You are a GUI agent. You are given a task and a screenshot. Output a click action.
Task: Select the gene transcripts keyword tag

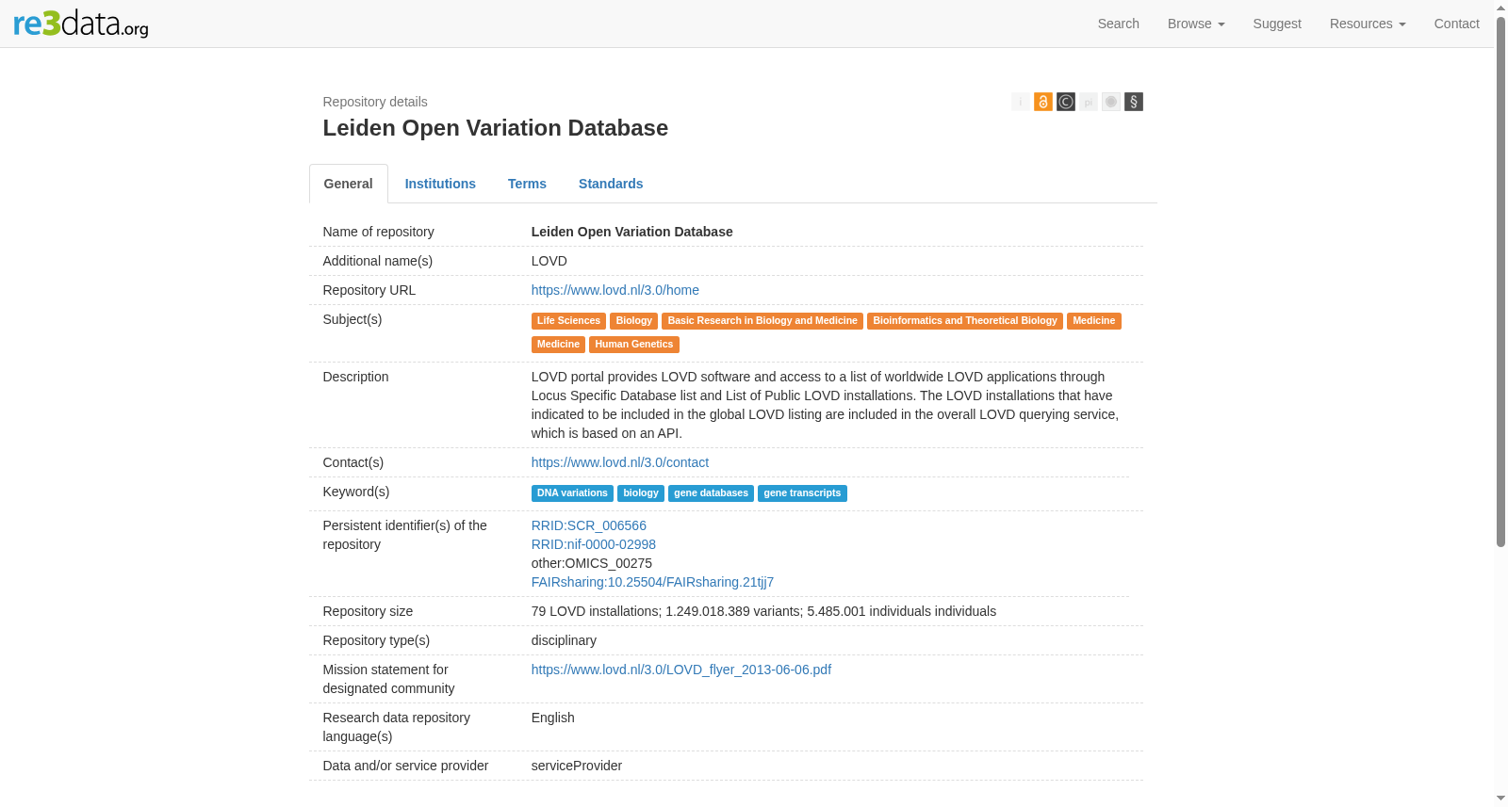pyautogui.click(x=802, y=493)
